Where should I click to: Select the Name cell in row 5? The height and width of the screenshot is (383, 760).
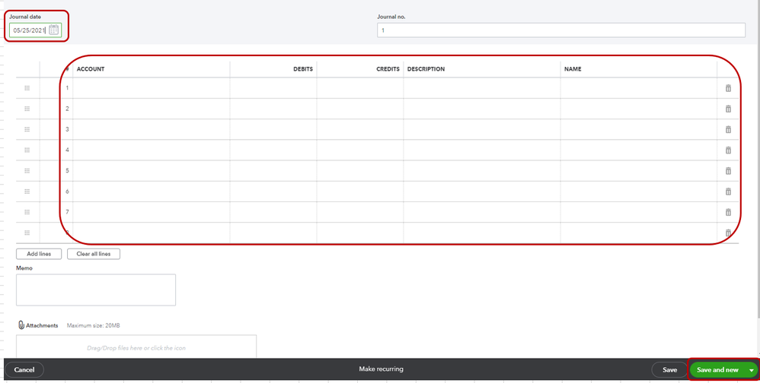(639, 171)
